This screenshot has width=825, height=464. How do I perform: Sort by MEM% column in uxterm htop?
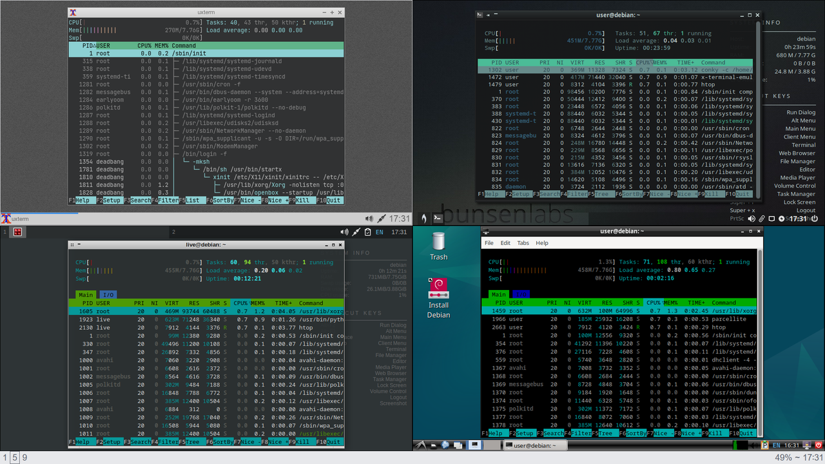(161, 46)
